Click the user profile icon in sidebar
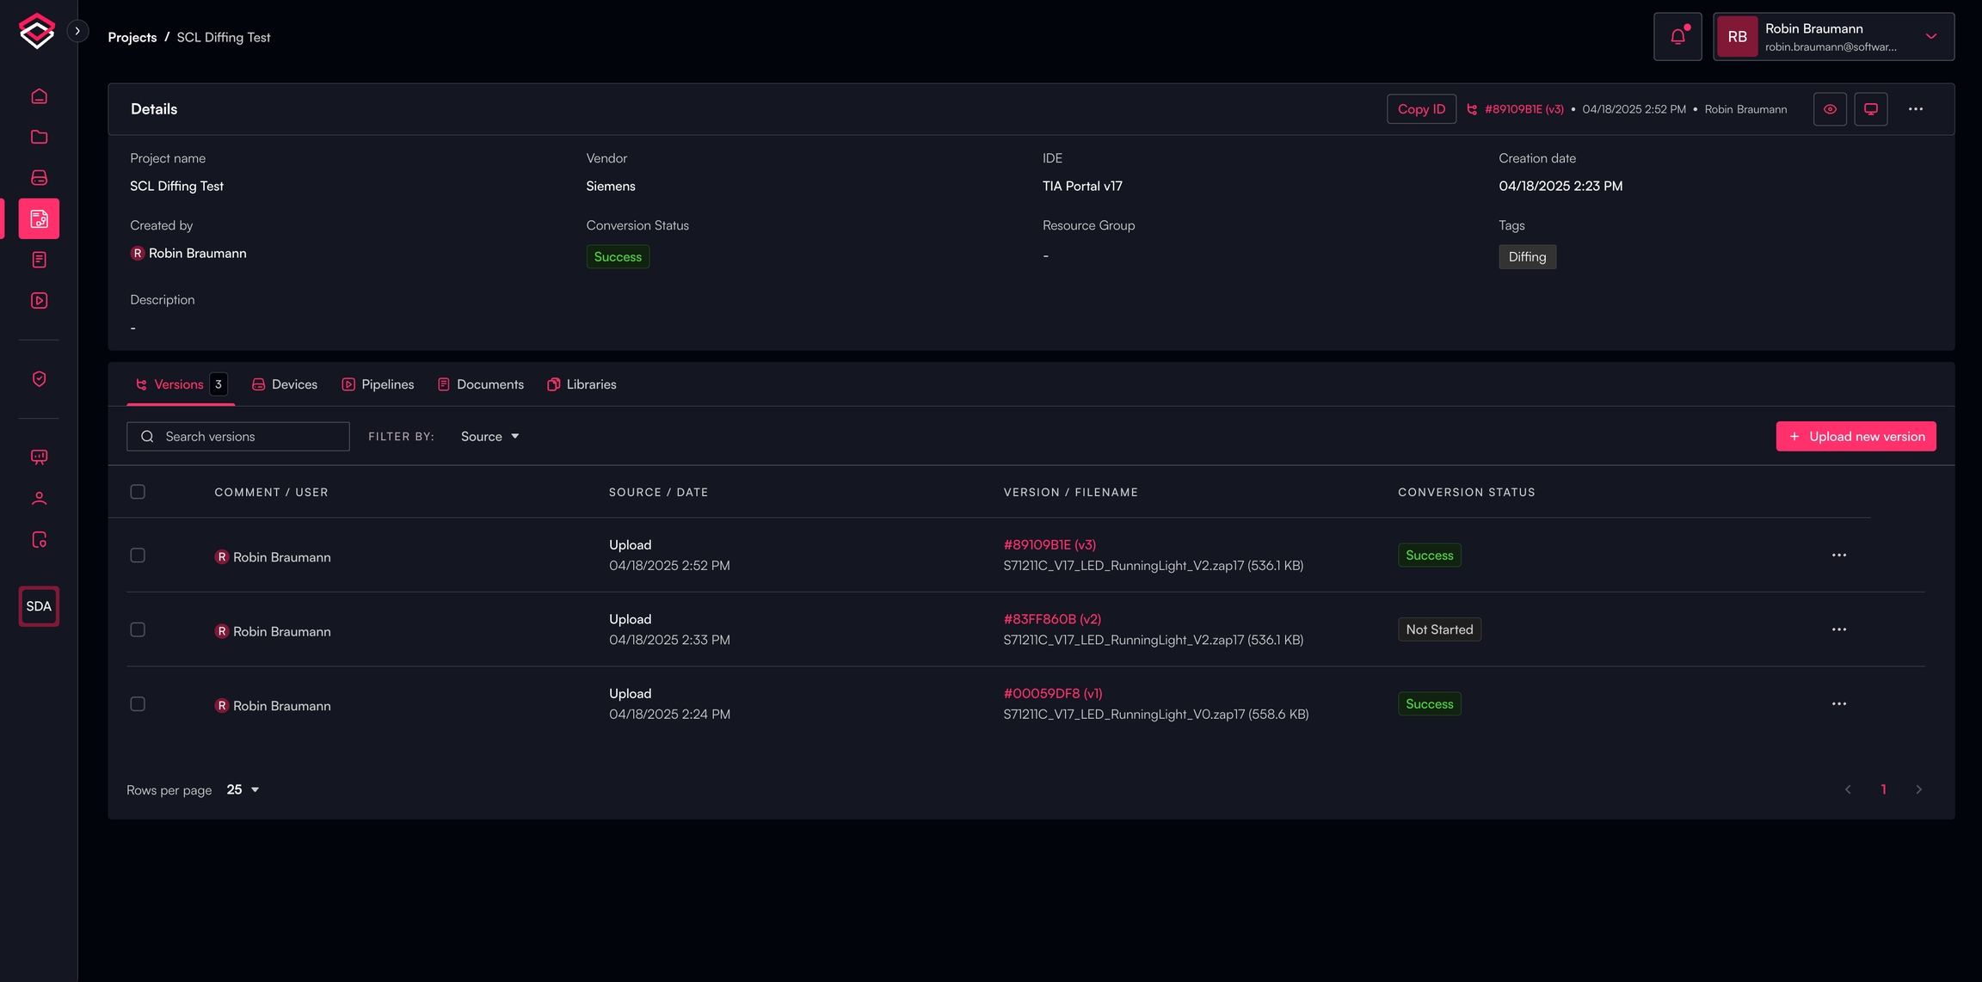Image resolution: width=1982 pixels, height=982 pixels. 39,499
